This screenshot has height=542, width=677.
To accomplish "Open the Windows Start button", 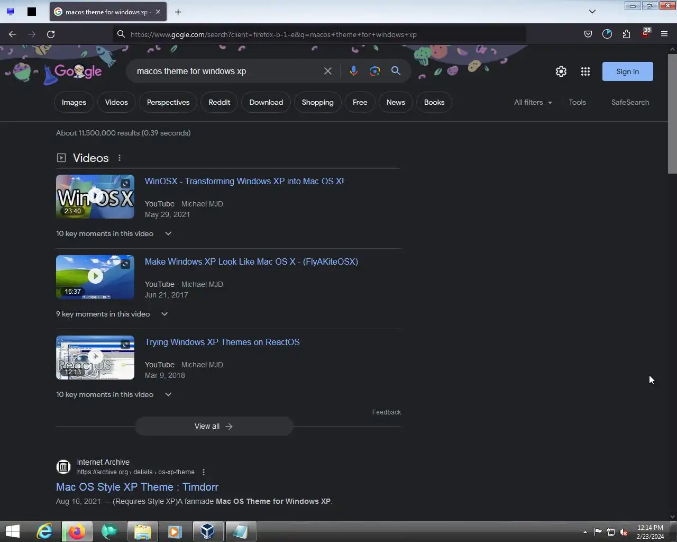I will (12, 531).
